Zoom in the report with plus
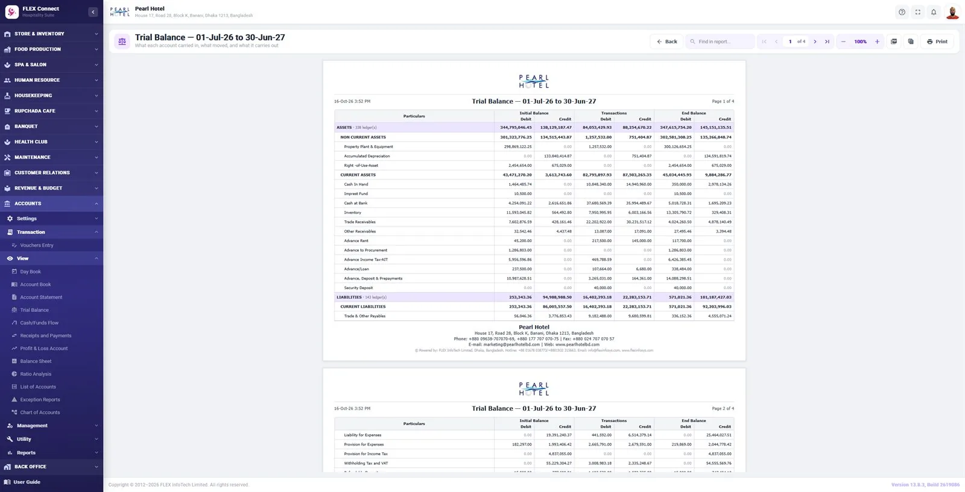 click(877, 42)
